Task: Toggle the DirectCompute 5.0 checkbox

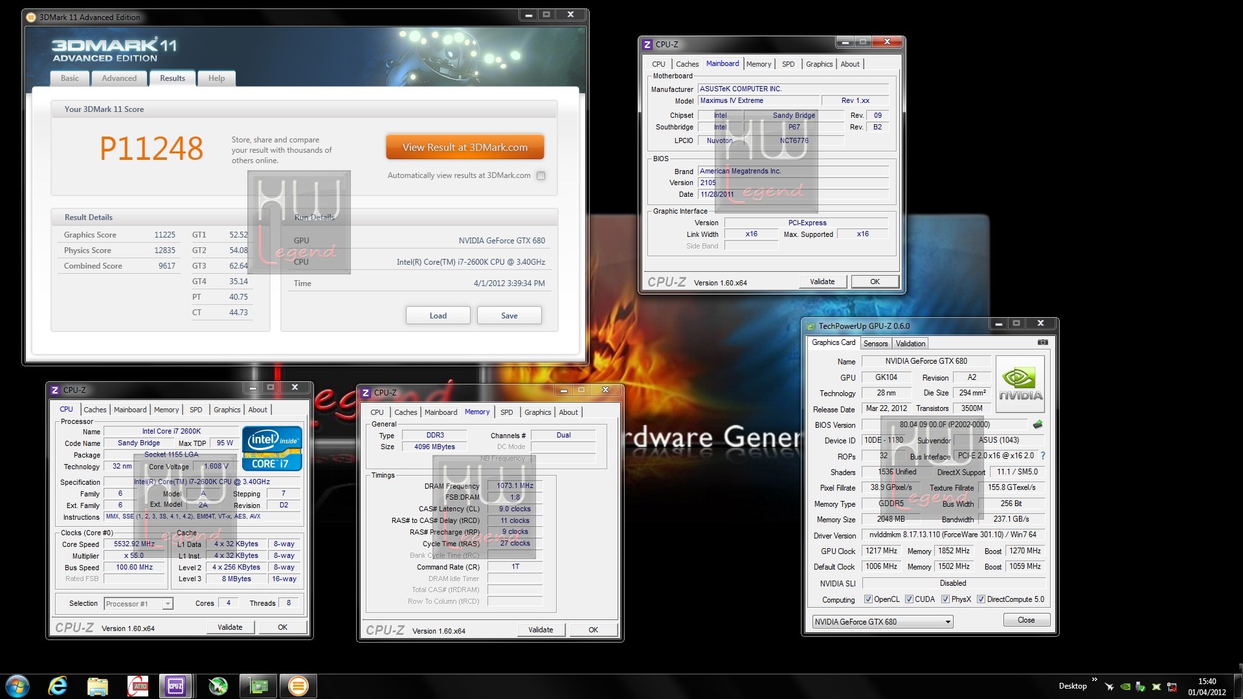Action: point(981,599)
